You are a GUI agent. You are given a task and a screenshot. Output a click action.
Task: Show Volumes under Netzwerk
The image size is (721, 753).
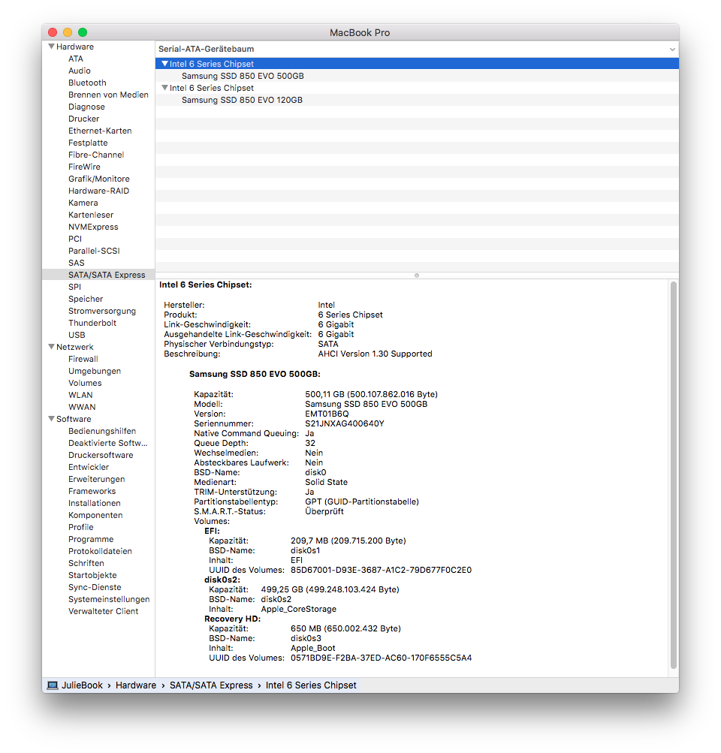(x=85, y=383)
